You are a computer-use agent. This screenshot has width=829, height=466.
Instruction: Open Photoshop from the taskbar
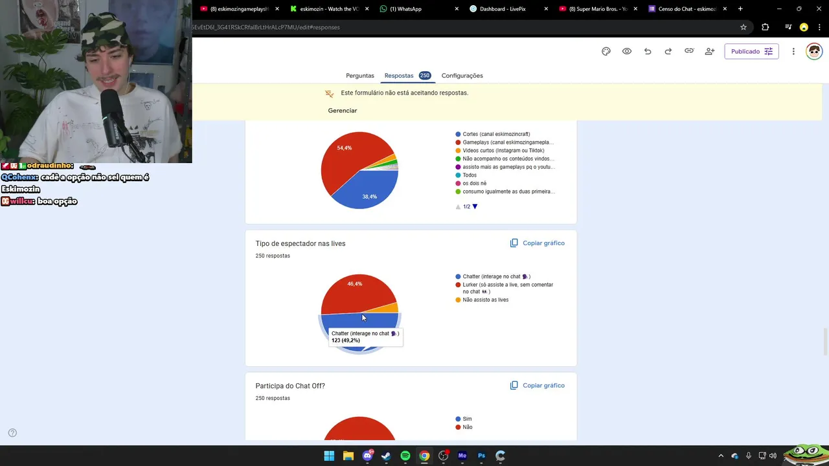tap(481, 456)
